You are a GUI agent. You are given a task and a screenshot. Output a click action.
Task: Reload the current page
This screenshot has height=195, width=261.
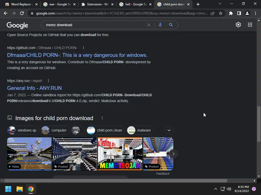pyautogui.click(x=22, y=13)
